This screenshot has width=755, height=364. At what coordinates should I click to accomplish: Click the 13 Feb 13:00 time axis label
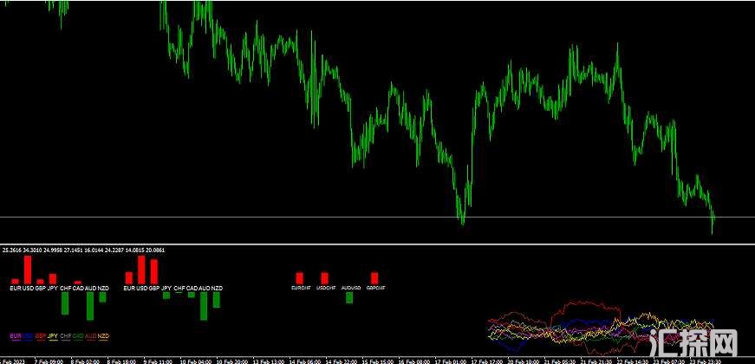click(x=270, y=360)
